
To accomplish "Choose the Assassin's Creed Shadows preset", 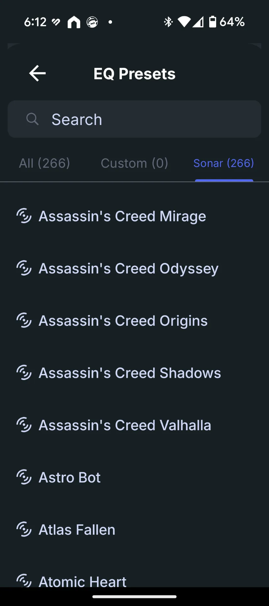I will tap(134, 373).
